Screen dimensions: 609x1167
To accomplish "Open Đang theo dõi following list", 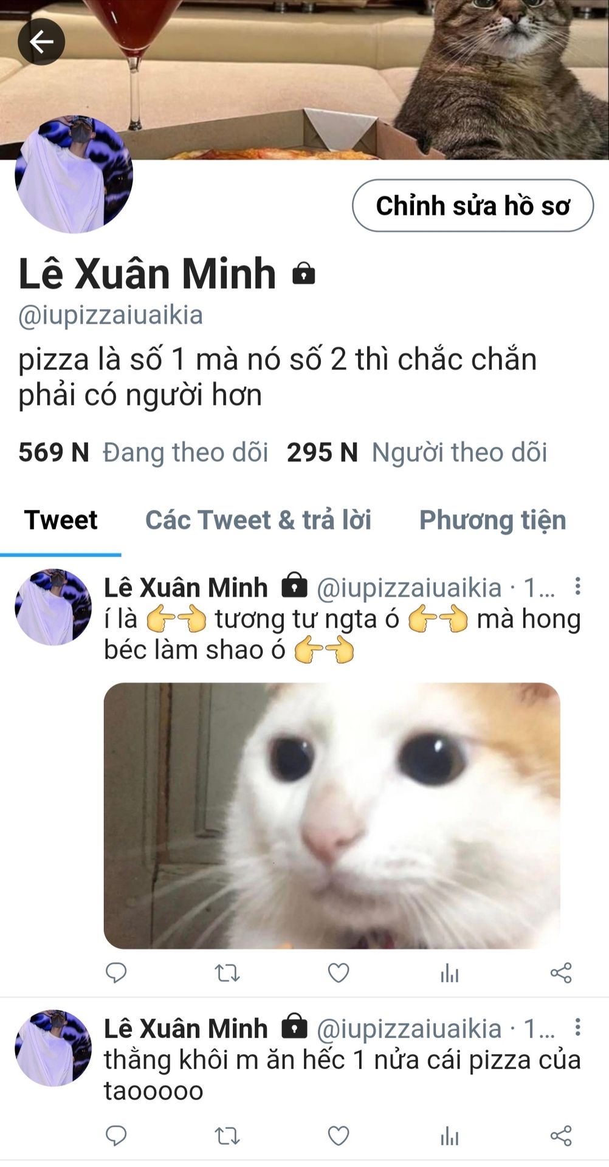I will click(143, 452).
